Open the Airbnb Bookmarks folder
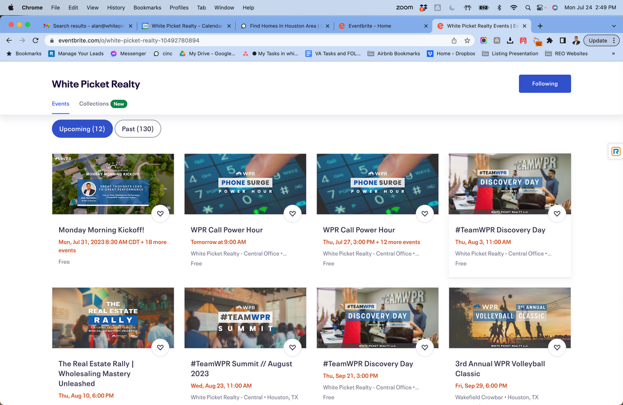623x405 pixels. [x=394, y=54]
